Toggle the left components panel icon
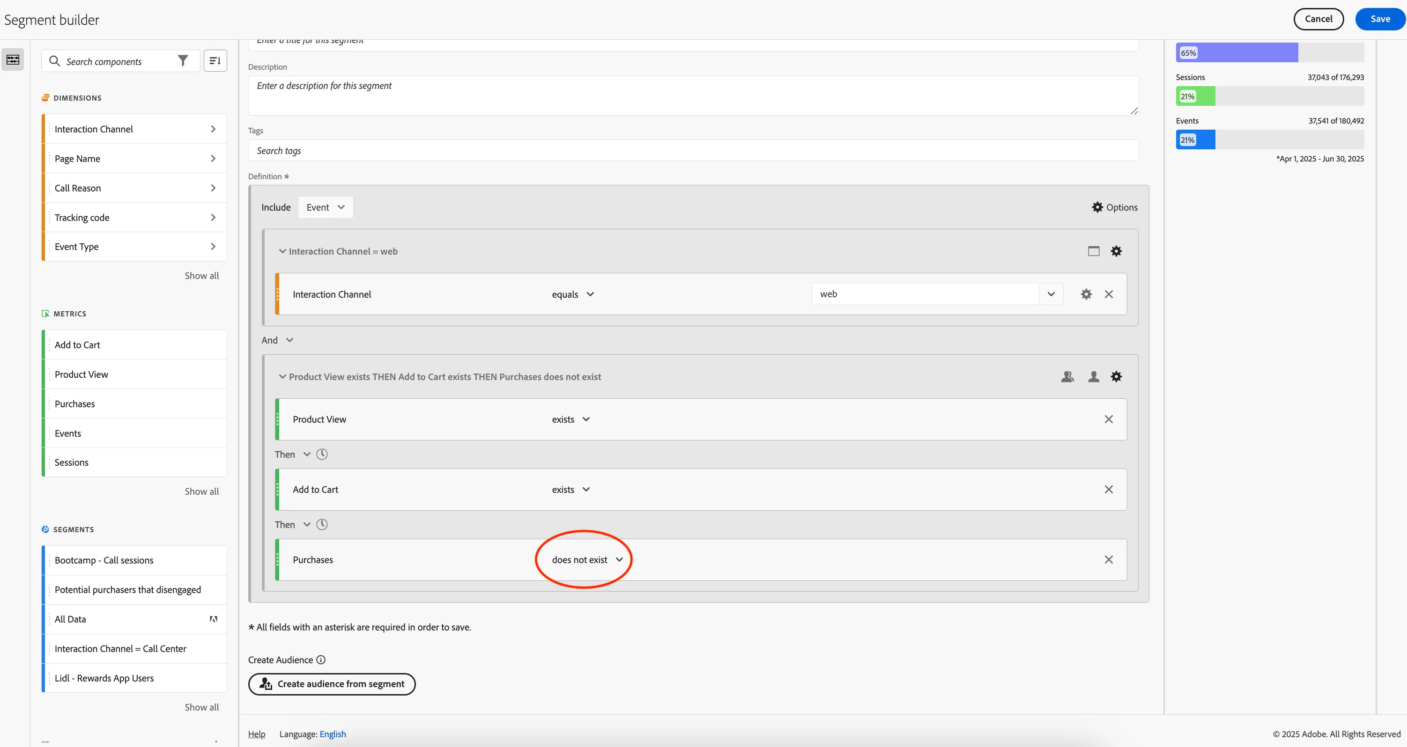The height and width of the screenshot is (747, 1407). [13, 59]
